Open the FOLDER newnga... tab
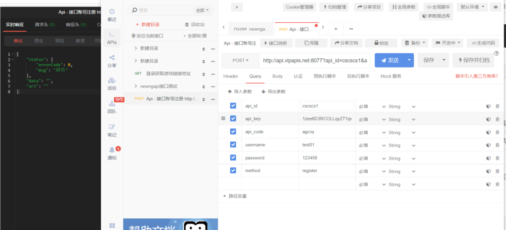The height and width of the screenshot is (230, 506). 252,29
